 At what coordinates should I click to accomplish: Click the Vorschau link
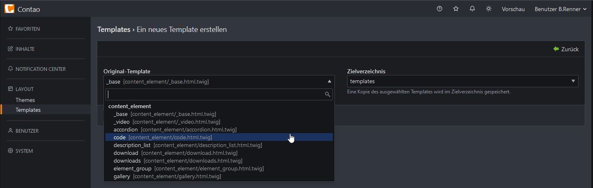[513, 9]
